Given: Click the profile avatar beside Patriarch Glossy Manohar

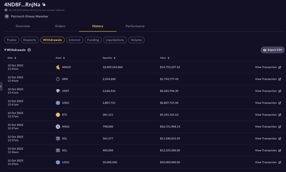Looking at the screenshot, I should (7, 16).
